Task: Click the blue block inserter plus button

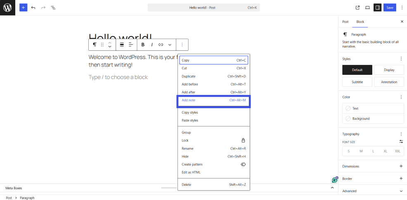Action: coord(24,7)
